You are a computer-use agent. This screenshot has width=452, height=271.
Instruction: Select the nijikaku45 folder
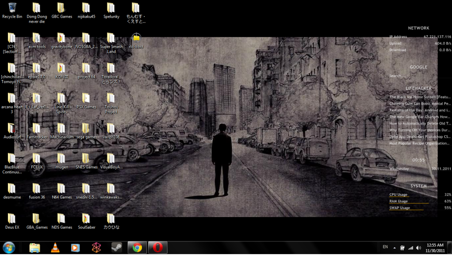87,11
